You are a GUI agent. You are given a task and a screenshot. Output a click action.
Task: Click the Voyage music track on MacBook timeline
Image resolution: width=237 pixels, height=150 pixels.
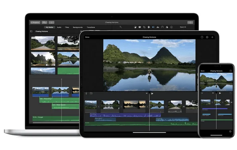coord(56,119)
